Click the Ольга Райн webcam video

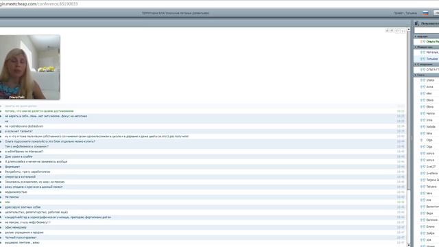point(29,67)
